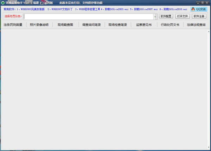This screenshot has height=151, width=211.
Task: Focus the 选择处罚分类 combo box field
Action: click(x=89, y=17)
